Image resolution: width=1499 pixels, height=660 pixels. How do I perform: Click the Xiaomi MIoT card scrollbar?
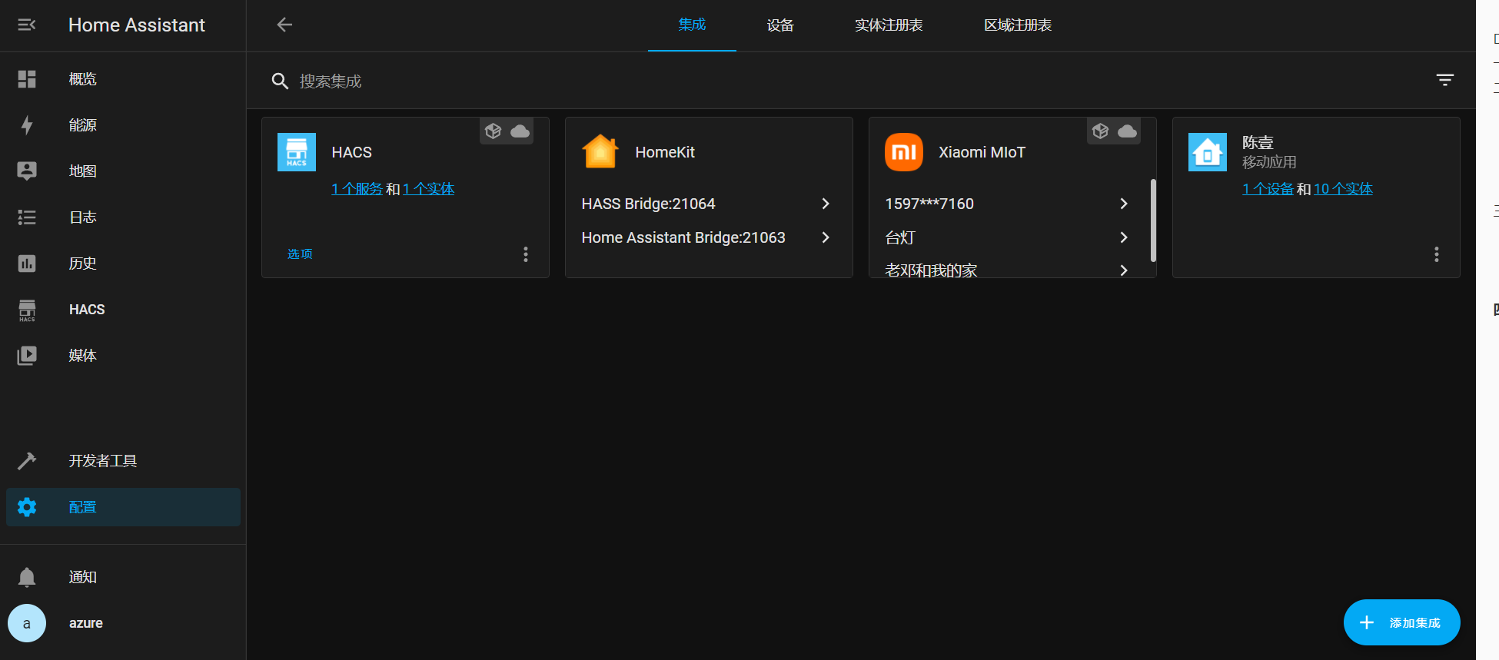click(x=1153, y=221)
